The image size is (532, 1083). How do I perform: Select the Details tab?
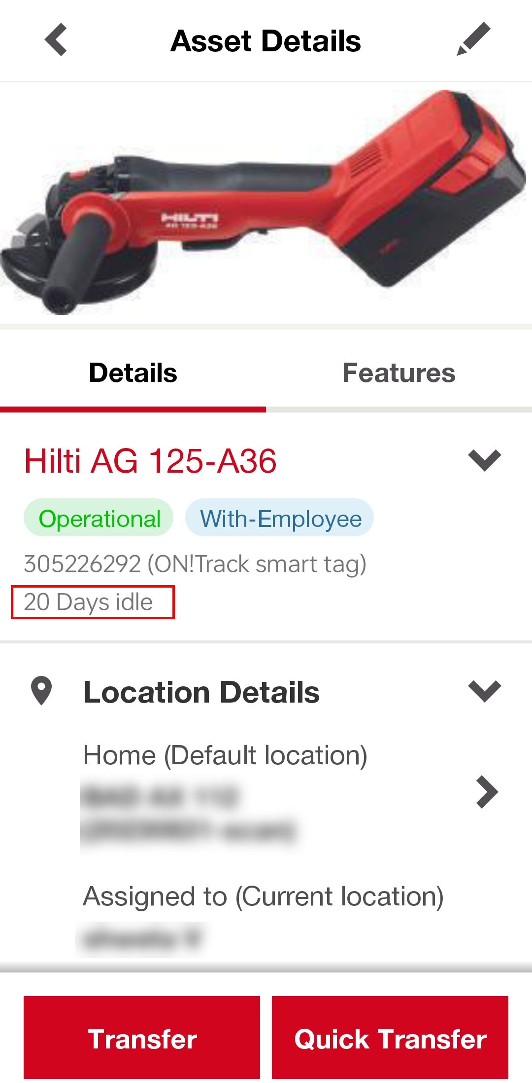[133, 373]
